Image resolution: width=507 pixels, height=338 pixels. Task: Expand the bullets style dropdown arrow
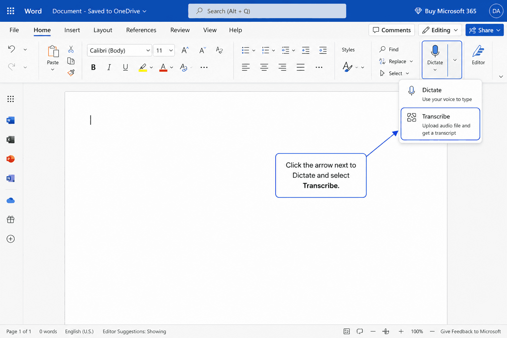point(253,51)
